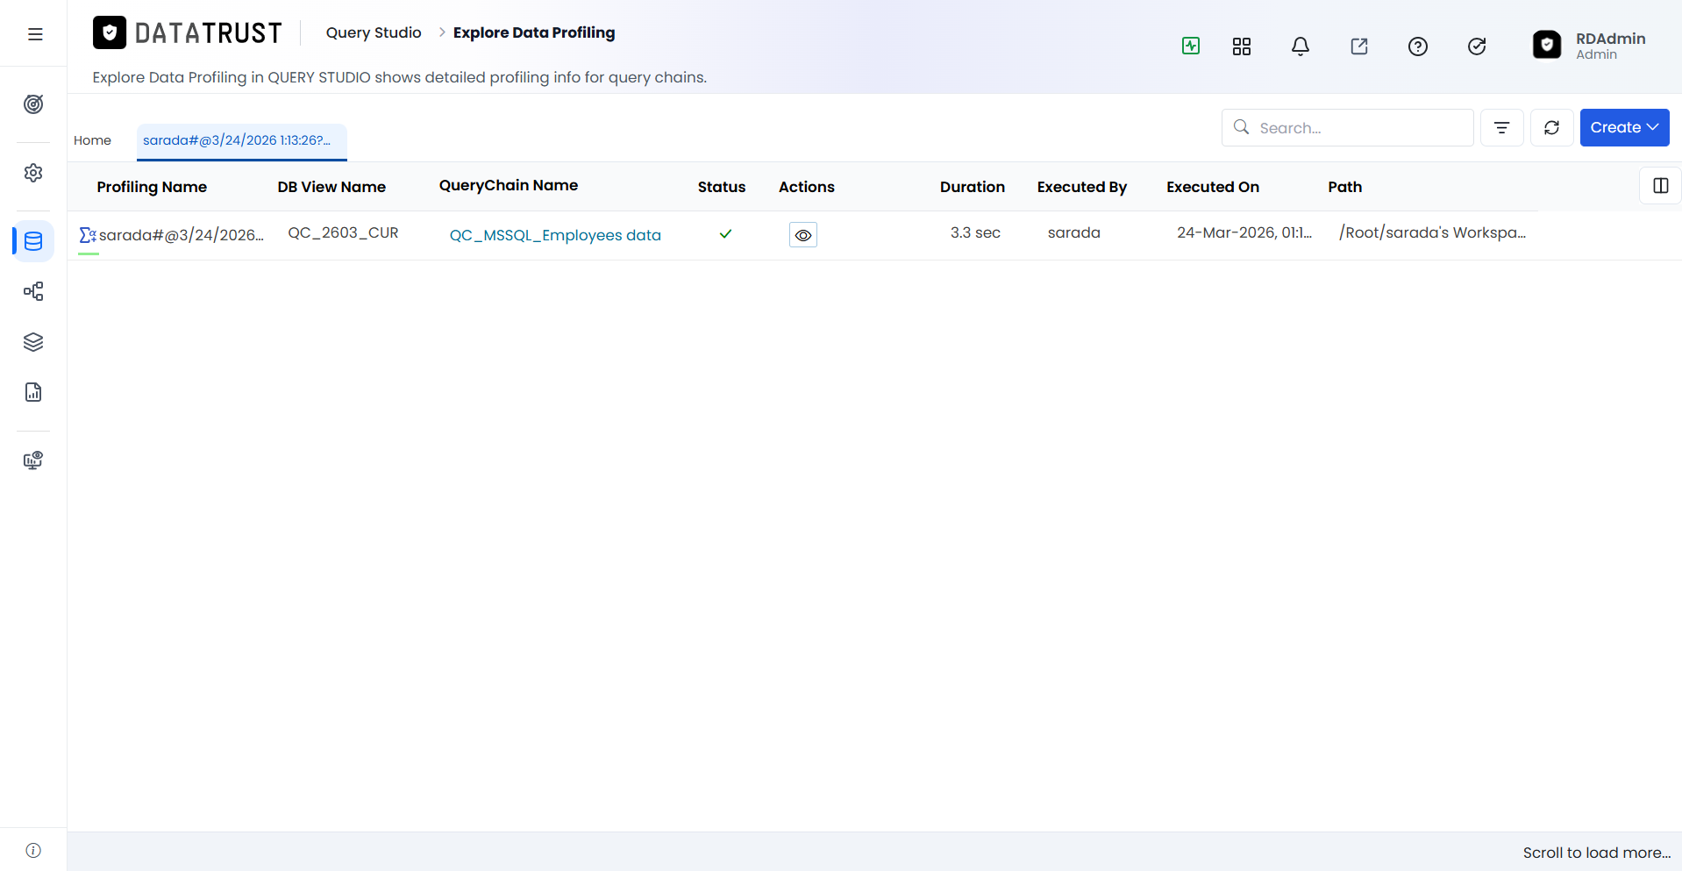This screenshot has height=871, width=1682.
Task: Click the Path column header
Action: click(1345, 187)
